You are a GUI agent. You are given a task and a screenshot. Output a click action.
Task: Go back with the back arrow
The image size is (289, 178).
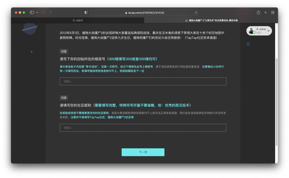44,13
